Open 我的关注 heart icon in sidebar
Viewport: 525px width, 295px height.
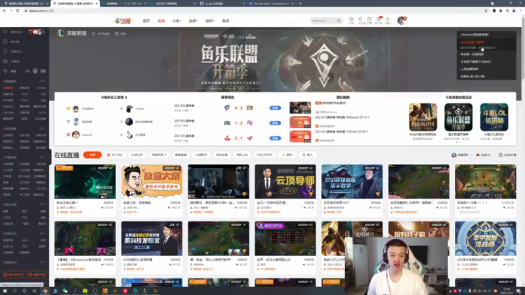click(x=5, y=31)
